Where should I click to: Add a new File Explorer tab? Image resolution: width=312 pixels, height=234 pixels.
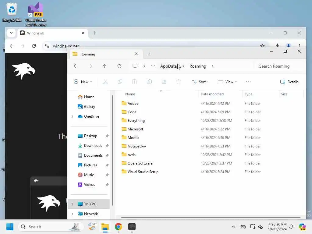click(x=150, y=54)
